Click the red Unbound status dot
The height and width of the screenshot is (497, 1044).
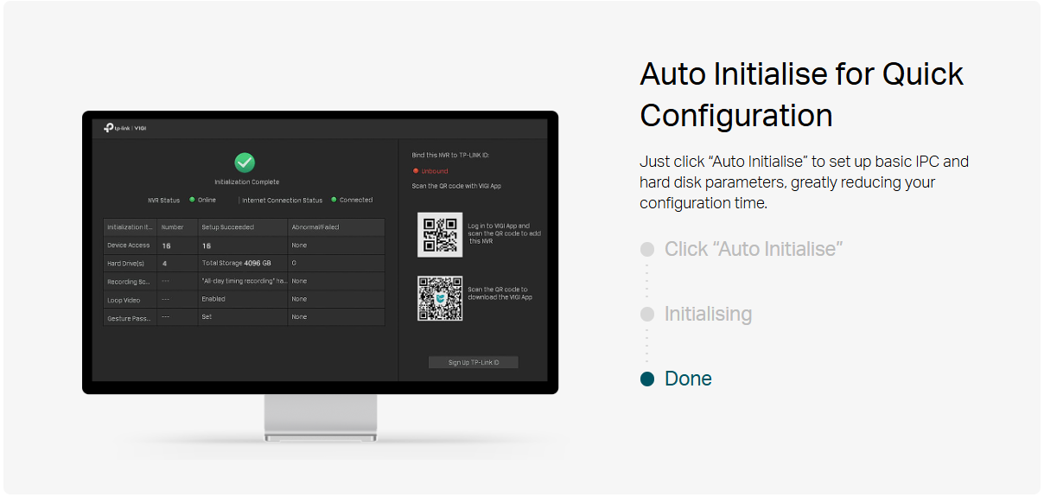click(x=416, y=171)
